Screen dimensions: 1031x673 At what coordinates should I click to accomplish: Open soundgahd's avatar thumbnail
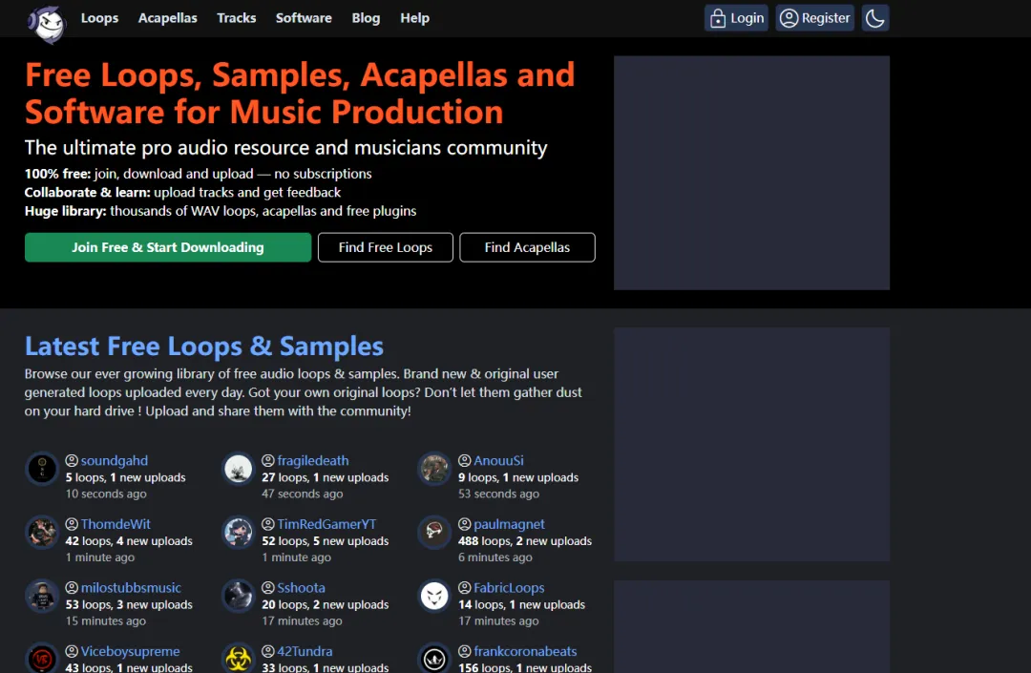tap(42, 469)
